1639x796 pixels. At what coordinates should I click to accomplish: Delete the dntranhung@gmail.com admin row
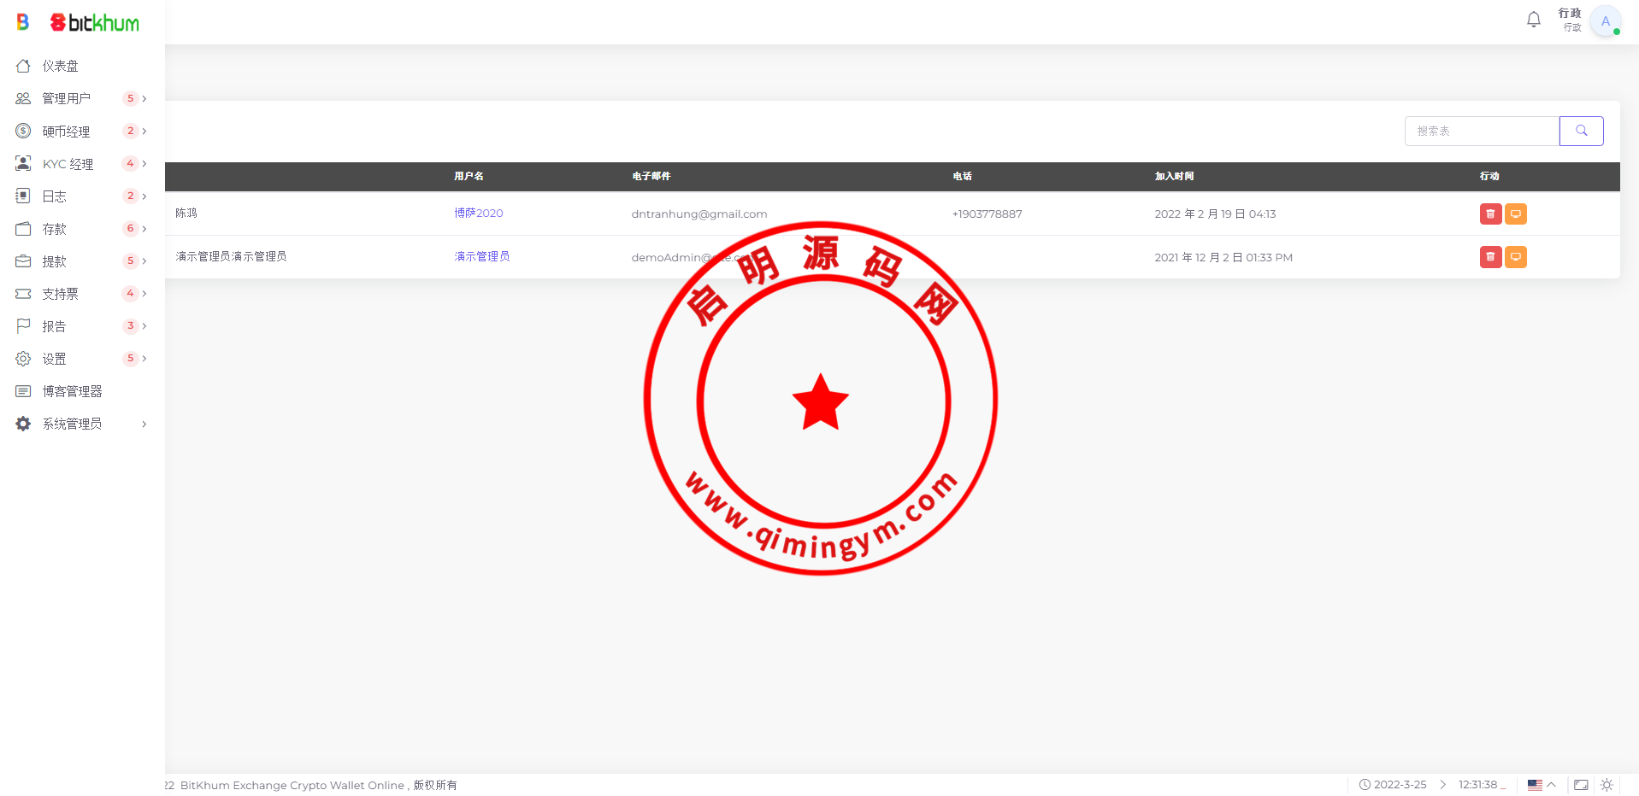1490,214
